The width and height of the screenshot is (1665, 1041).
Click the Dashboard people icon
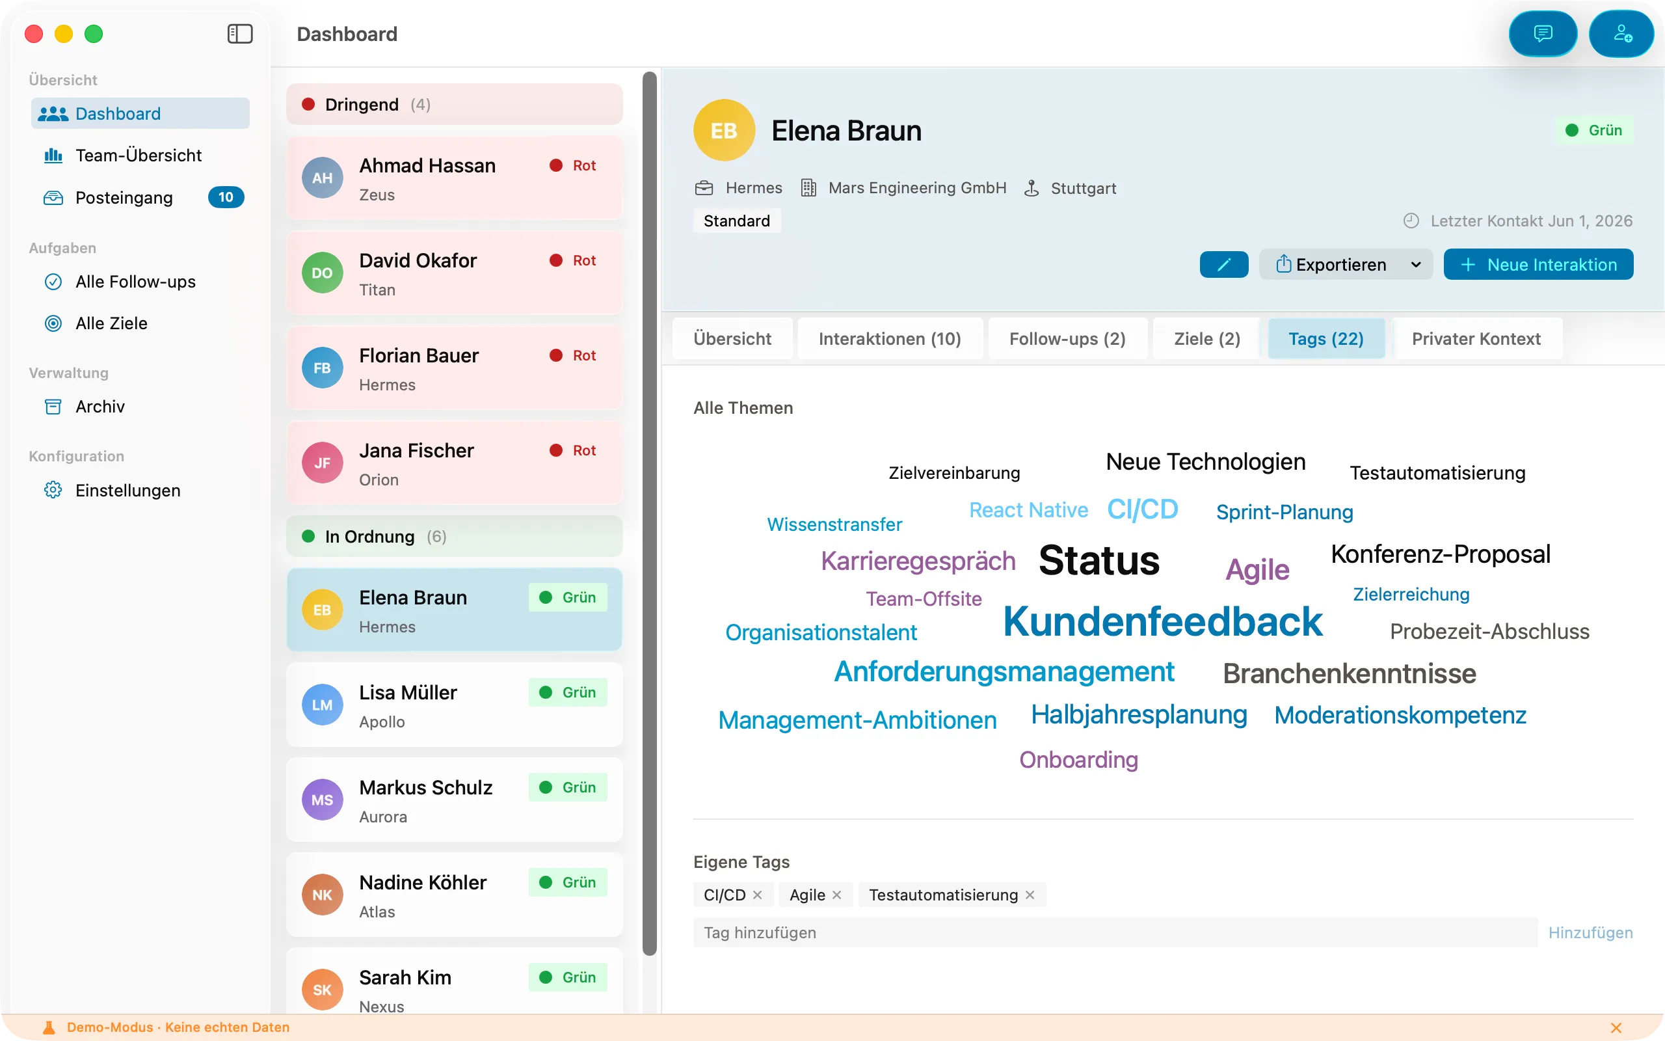(53, 114)
